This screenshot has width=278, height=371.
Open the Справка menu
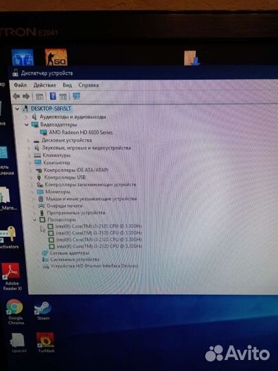click(89, 85)
